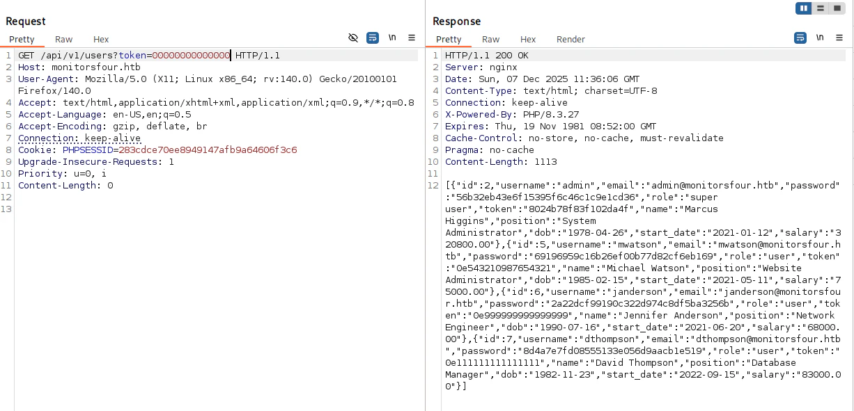
Task: Click the Priority: u=0, i header
Action: pos(62,173)
